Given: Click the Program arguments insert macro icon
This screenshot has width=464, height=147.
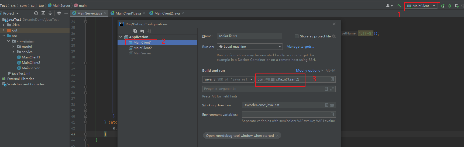Looking at the screenshot, I should (326, 89).
